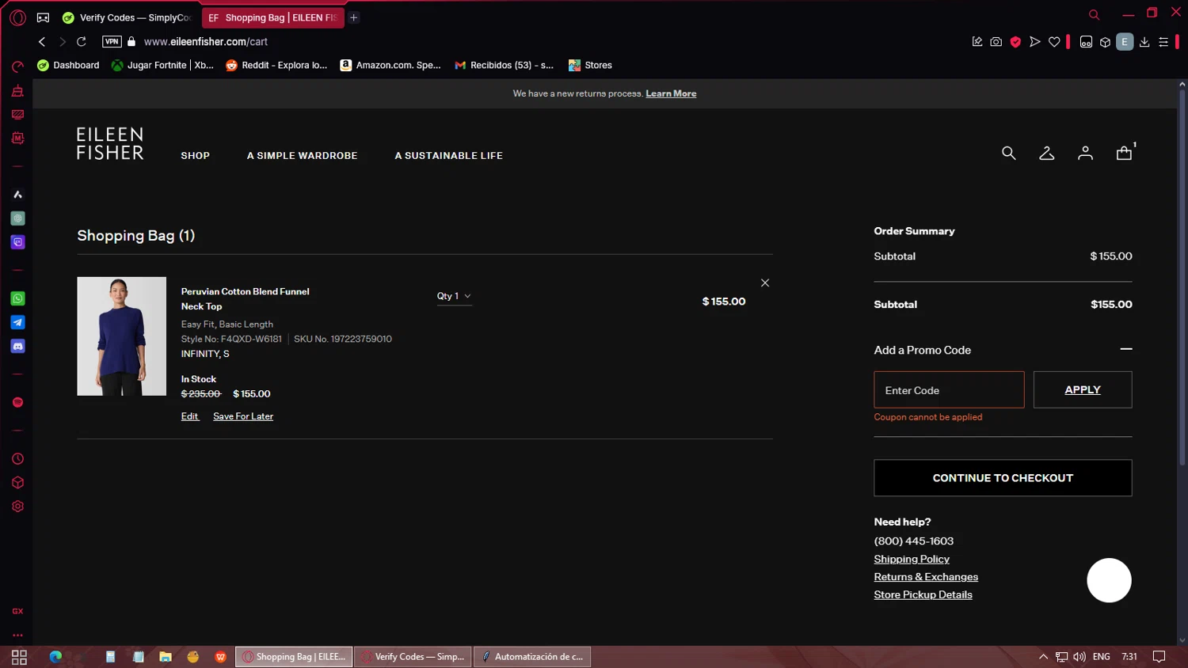This screenshot has width=1188, height=668.
Task: Open the account profile icon
Action: 1085,154
